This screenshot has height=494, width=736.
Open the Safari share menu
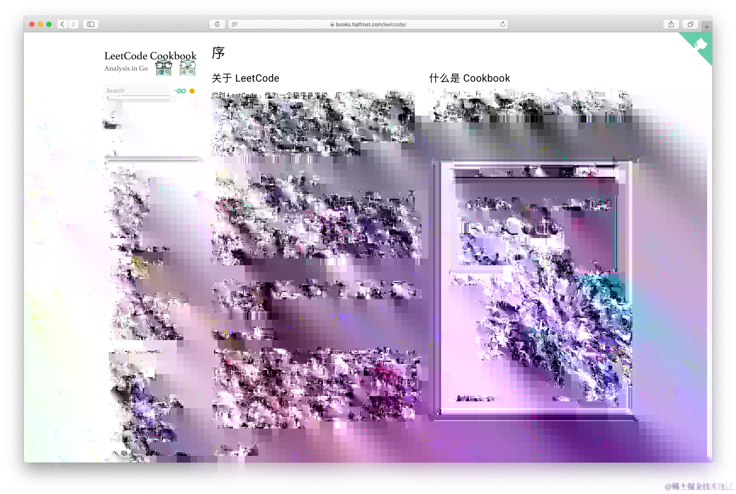coord(671,24)
